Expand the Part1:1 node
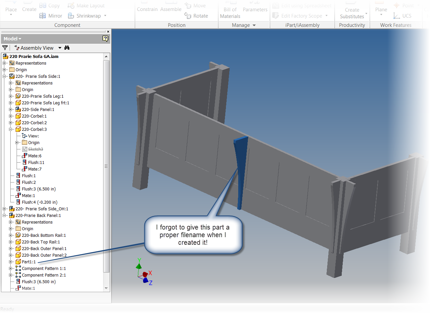The image size is (430, 313). coord(11,262)
